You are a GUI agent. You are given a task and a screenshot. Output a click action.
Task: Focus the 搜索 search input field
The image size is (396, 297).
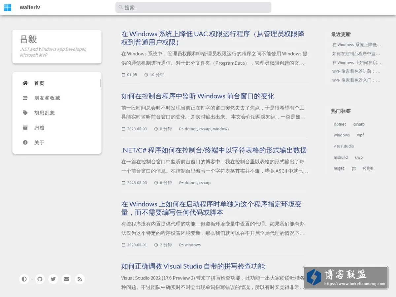193,7
